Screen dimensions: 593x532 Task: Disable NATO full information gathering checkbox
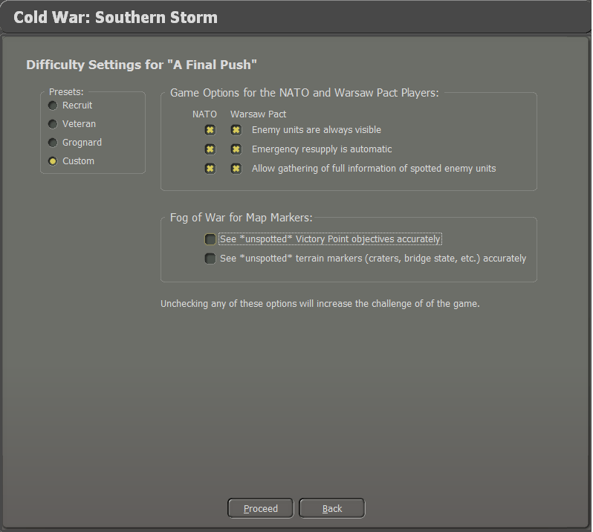click(210, 169)
